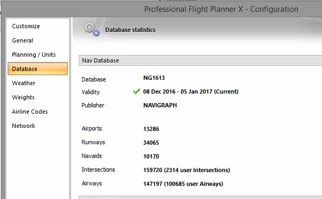Switch to the General settings section
The height and width of the screenshot is (199, 322).
click(23, 40)
